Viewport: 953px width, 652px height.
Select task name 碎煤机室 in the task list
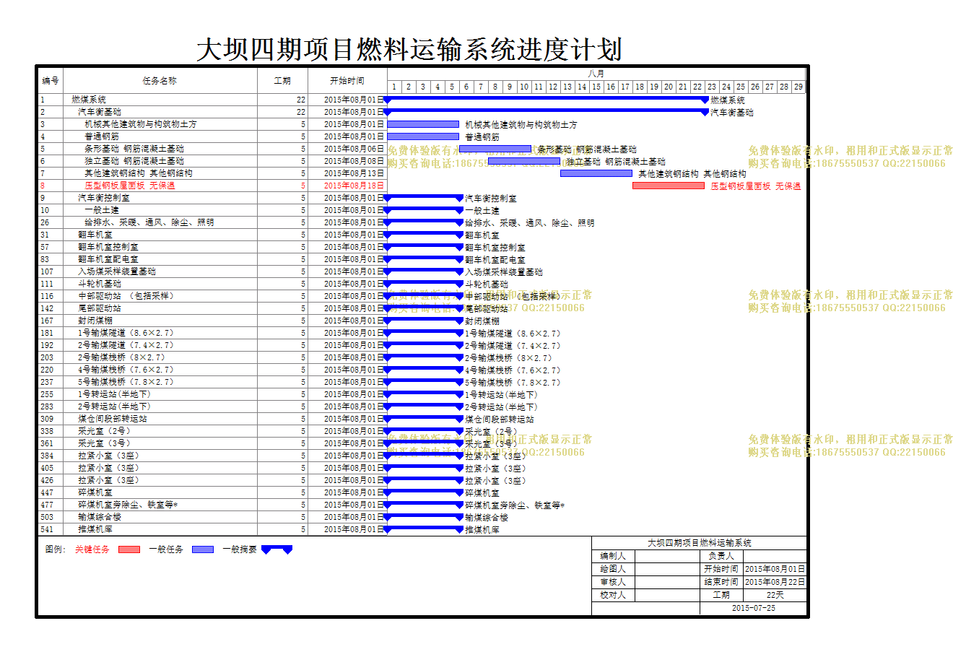point(95,492)
